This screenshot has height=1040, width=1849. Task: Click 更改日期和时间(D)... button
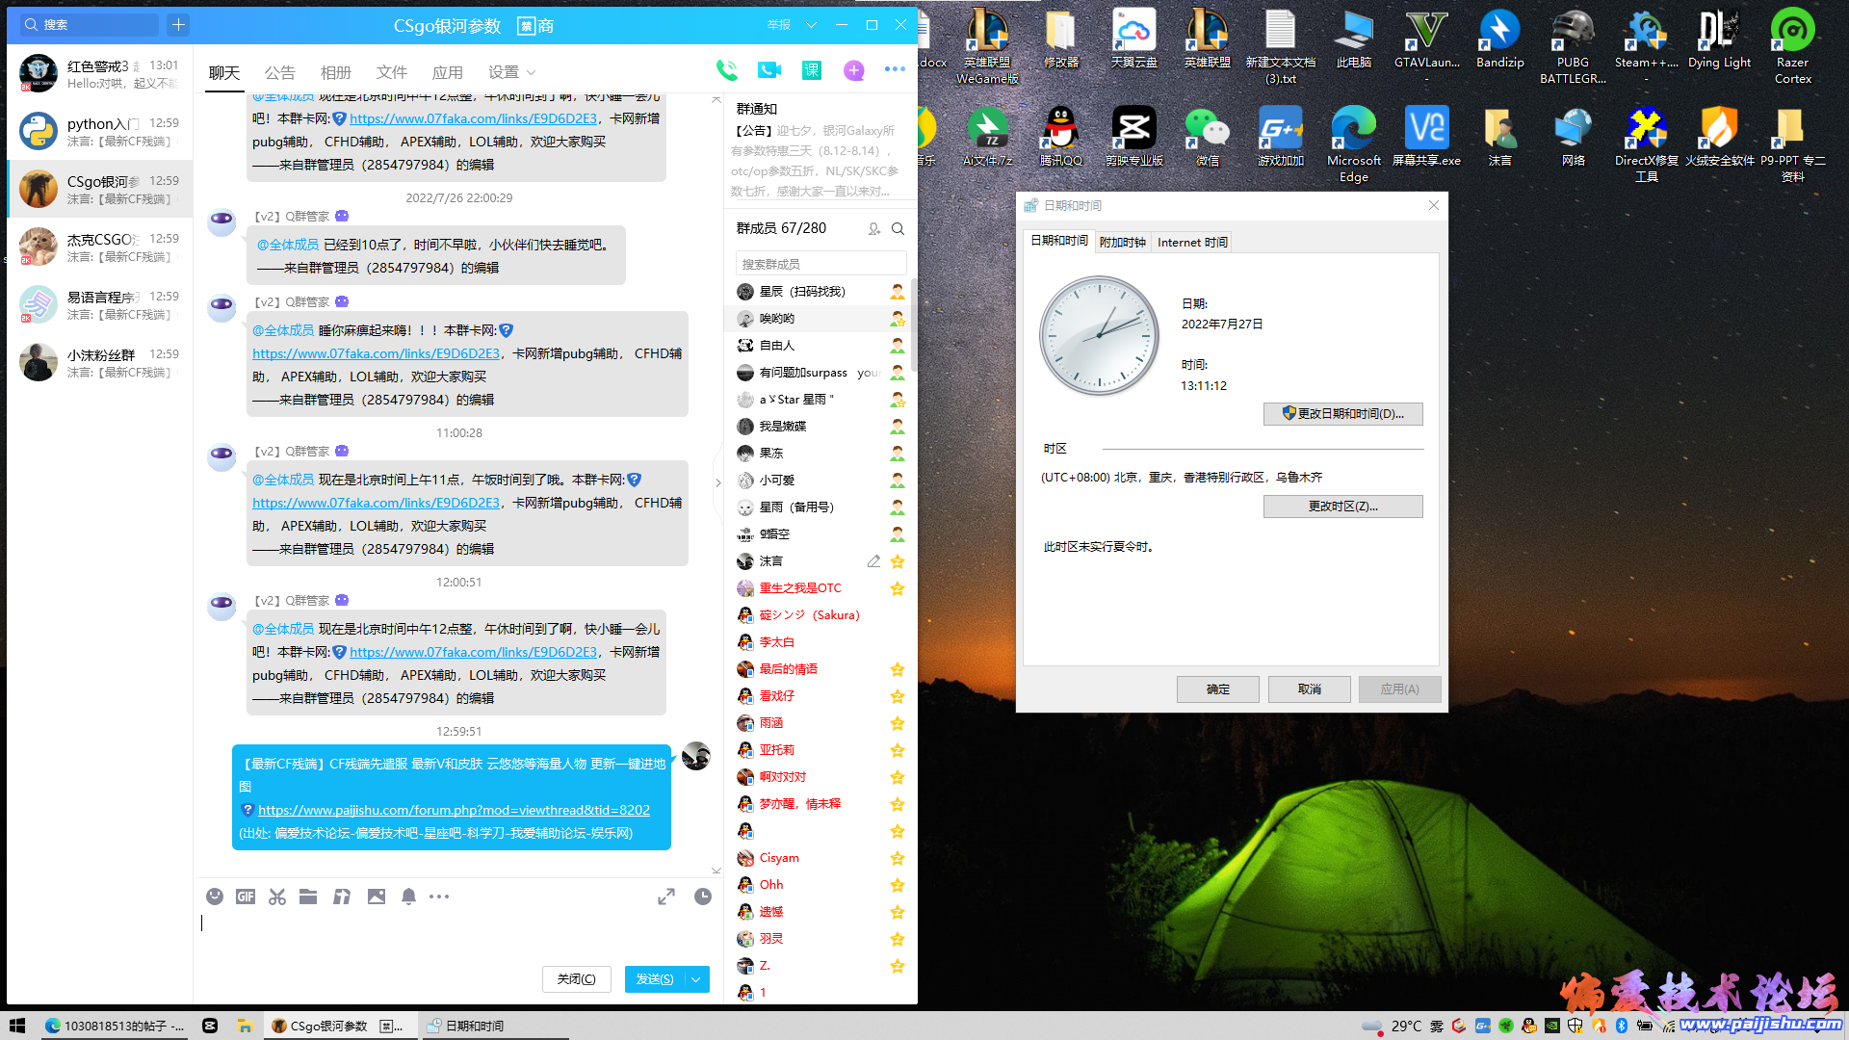click(x=1342, y=414)
